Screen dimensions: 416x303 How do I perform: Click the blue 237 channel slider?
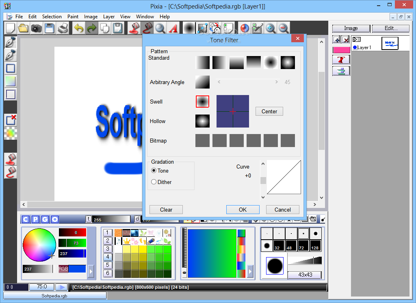tap(72, 253)
